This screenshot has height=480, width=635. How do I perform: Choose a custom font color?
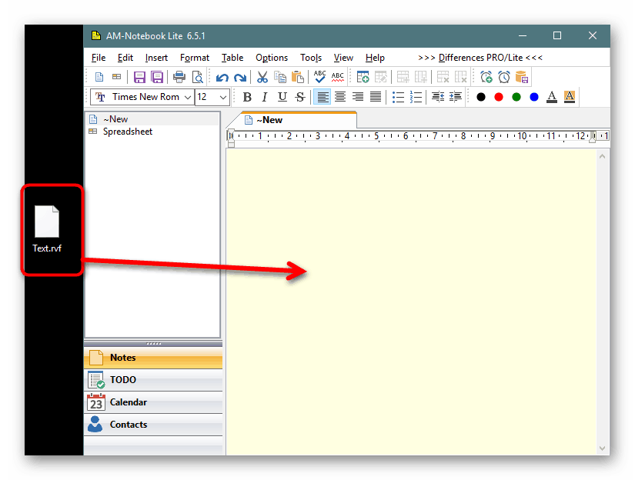click(552, 97)
